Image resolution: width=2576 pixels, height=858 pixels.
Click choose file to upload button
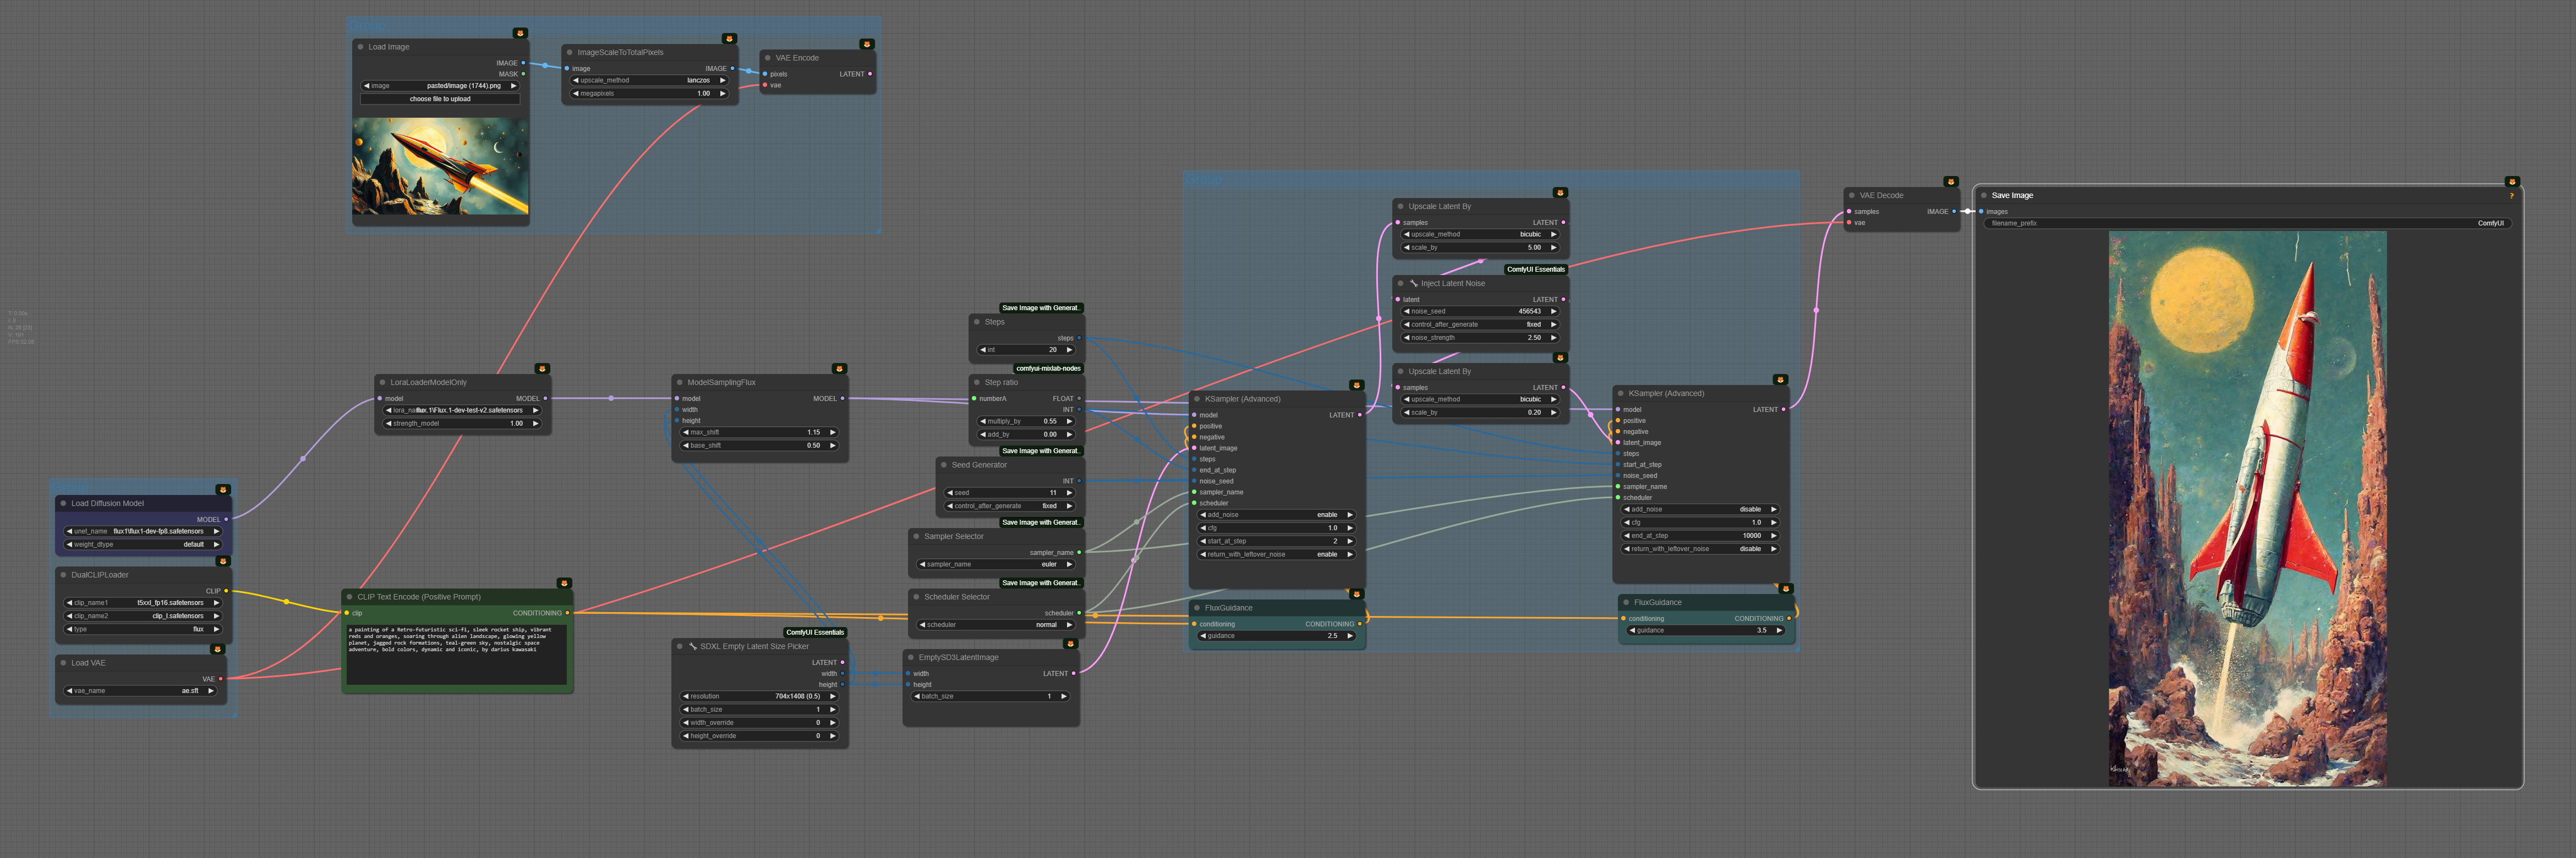[440, 99]
